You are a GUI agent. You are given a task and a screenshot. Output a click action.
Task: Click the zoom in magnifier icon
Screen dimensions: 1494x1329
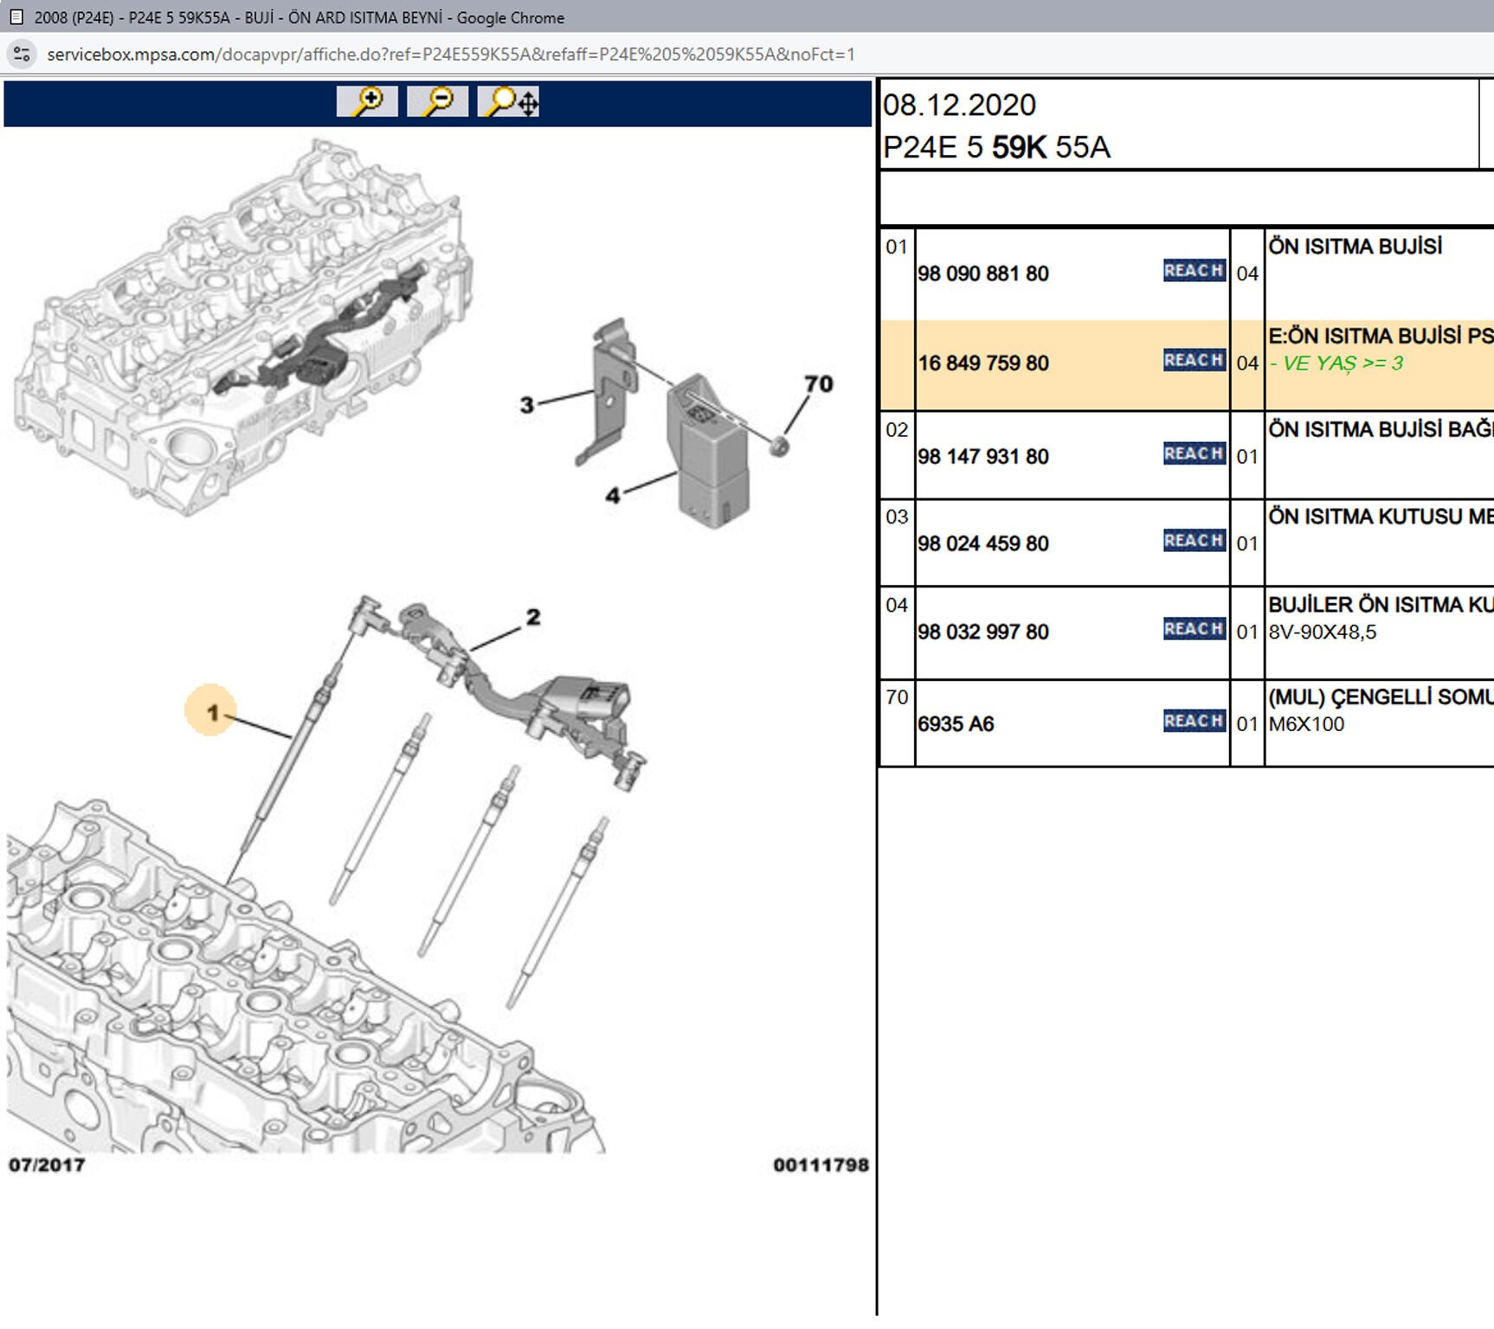click(367, 101)
